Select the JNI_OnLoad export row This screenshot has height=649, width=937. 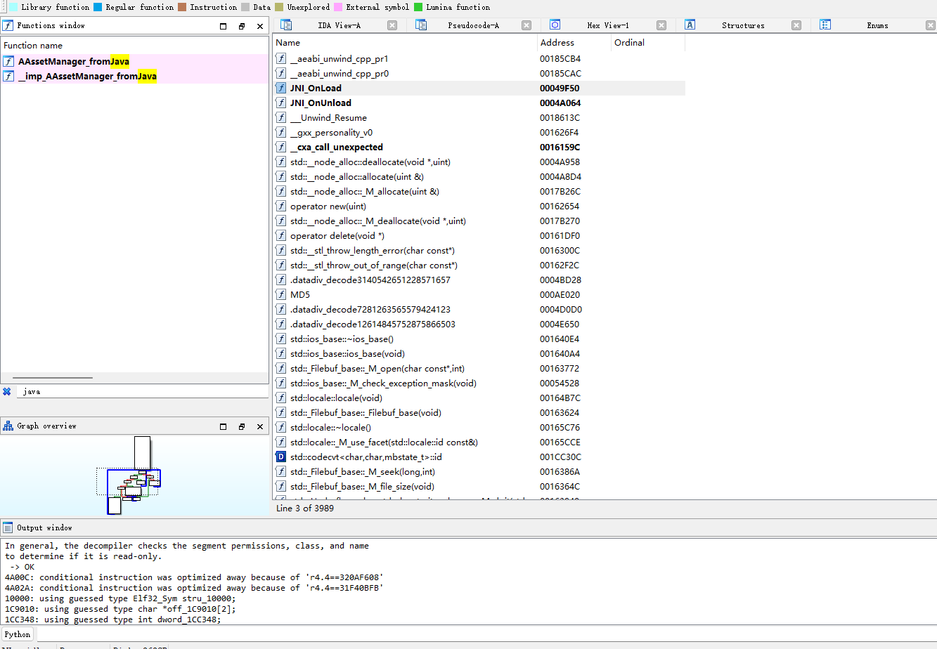coord(479,88)
